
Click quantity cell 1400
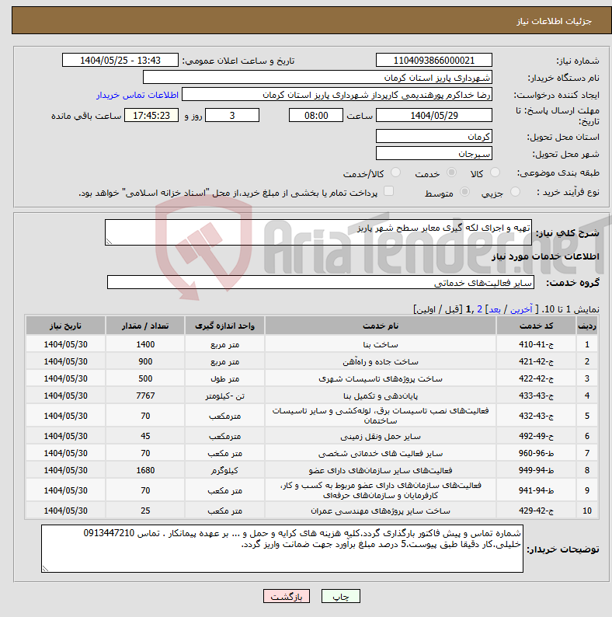[x=145, y=344]
